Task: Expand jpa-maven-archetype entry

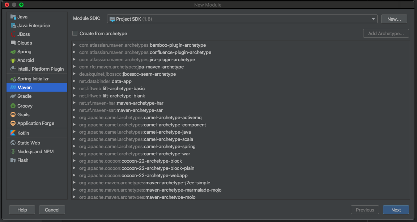Action: coord(74,67)
